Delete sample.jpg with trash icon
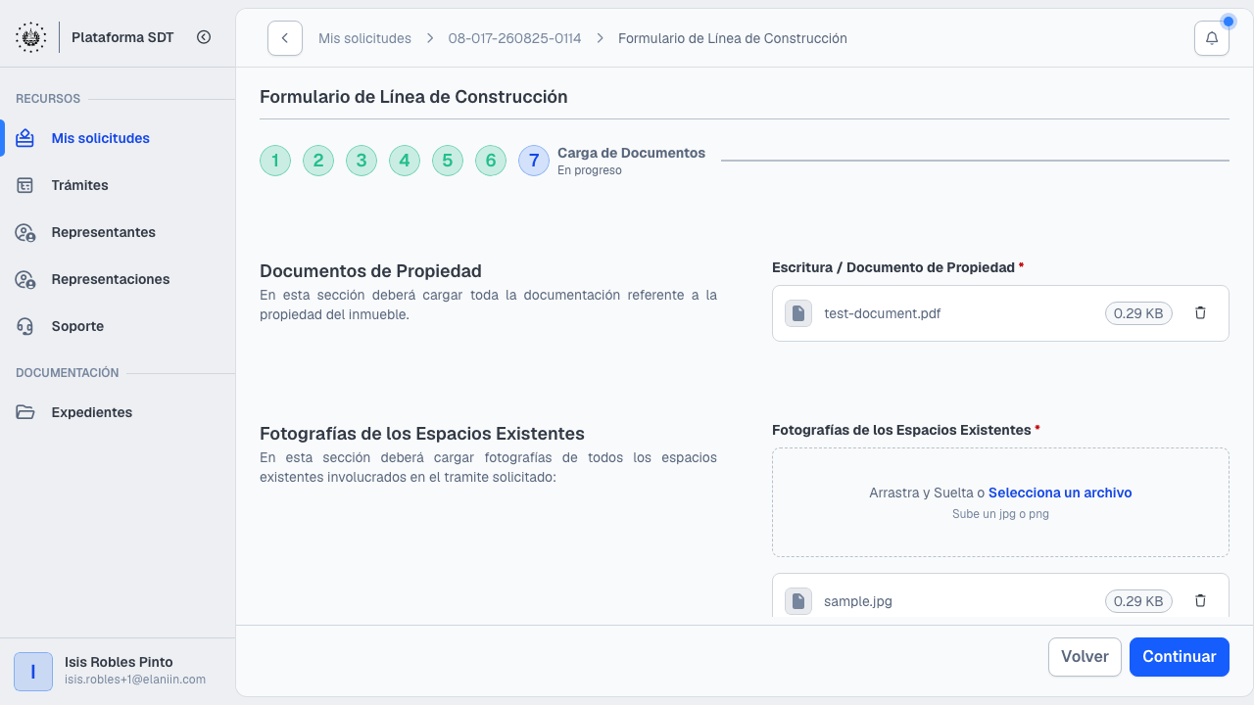Viewport: 1254px width, 705px height. (1200, 601)
